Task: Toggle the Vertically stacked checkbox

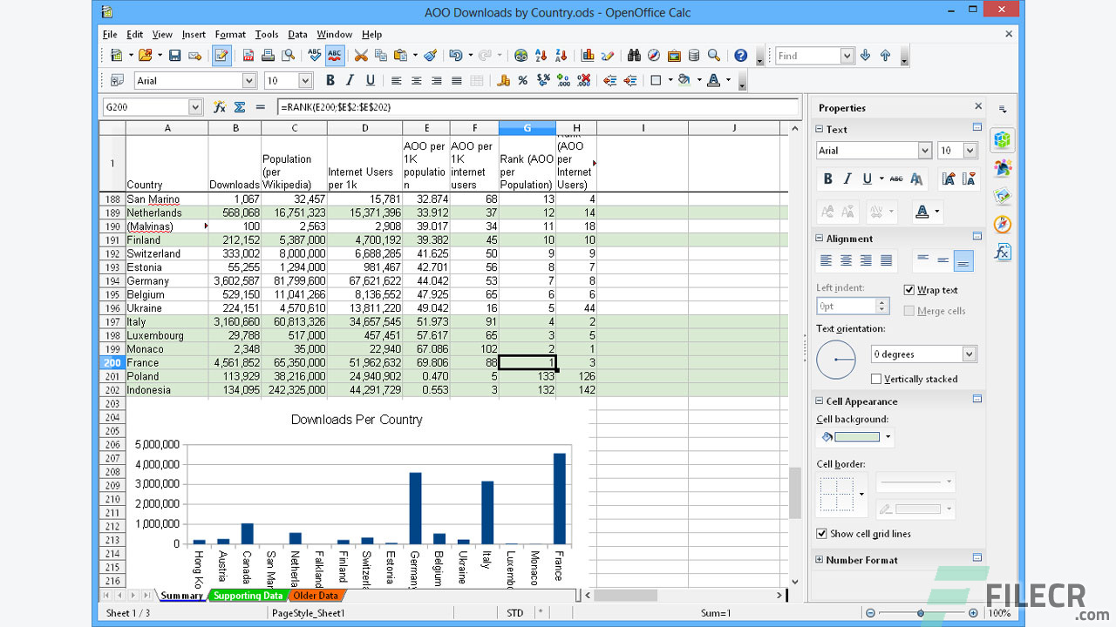Action: tap(876, 379)
